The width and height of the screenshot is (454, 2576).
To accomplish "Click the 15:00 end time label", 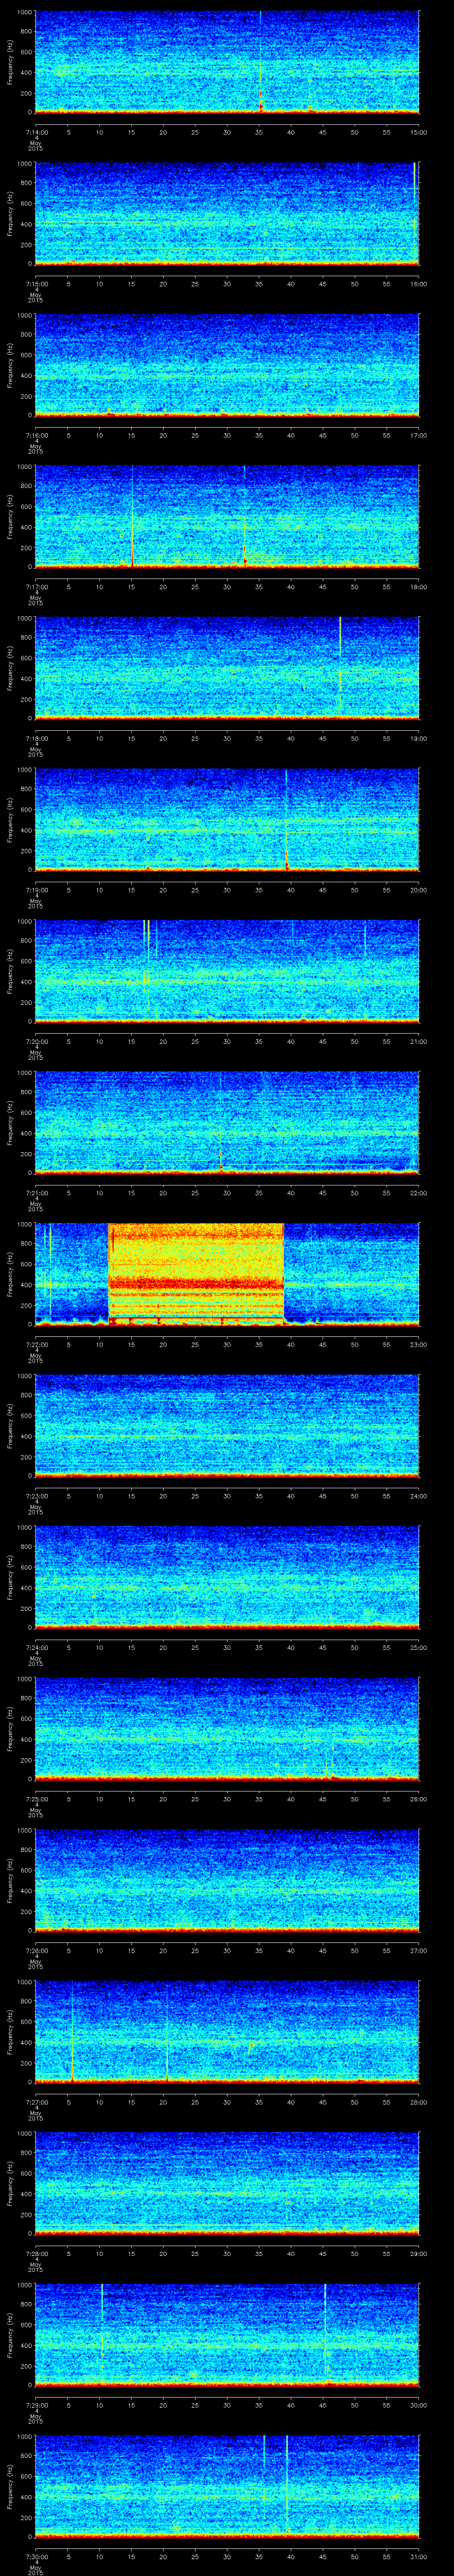I will tap(418, 132).
